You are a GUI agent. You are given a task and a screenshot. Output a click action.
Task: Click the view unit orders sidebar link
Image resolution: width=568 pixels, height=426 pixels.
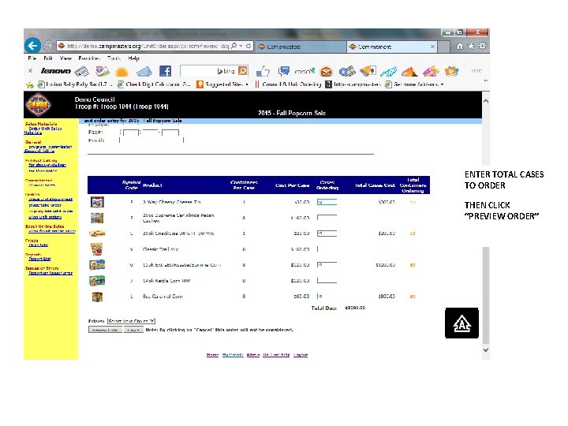point(45,217)
